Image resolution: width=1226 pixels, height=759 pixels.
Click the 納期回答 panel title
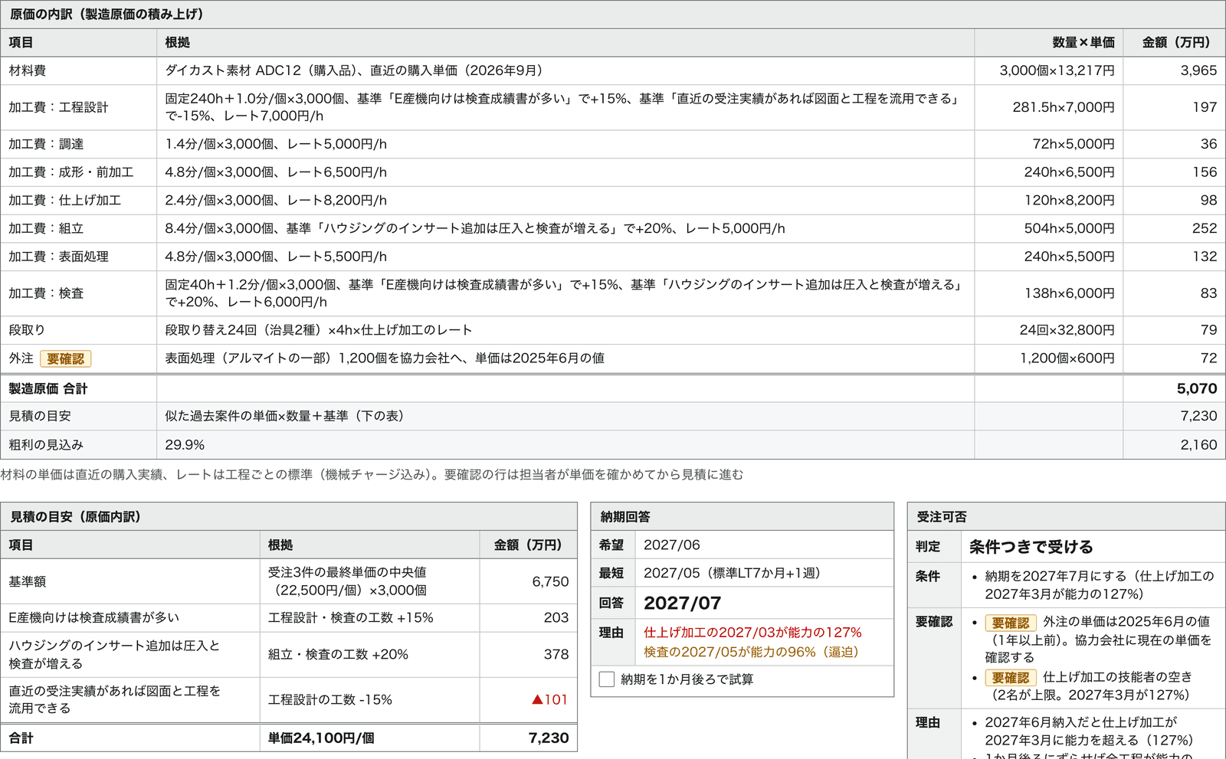point(625,517)
